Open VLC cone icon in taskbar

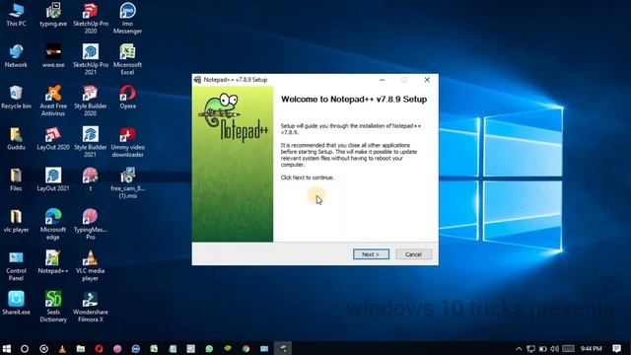tap(62, 348)
